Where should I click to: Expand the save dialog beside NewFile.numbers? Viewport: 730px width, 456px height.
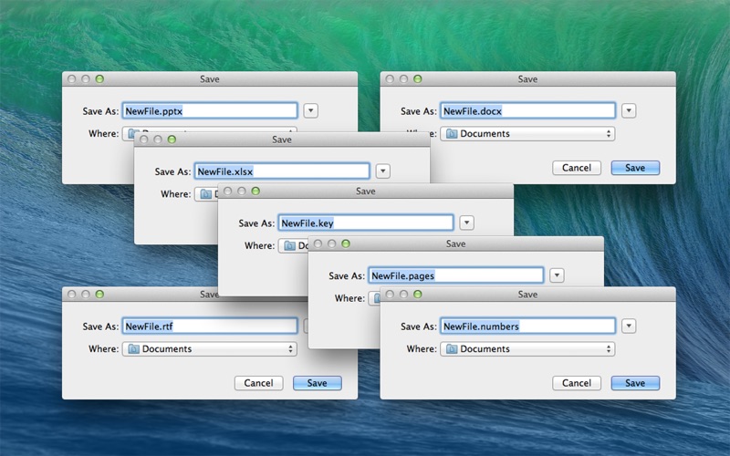tap(629, 326)
